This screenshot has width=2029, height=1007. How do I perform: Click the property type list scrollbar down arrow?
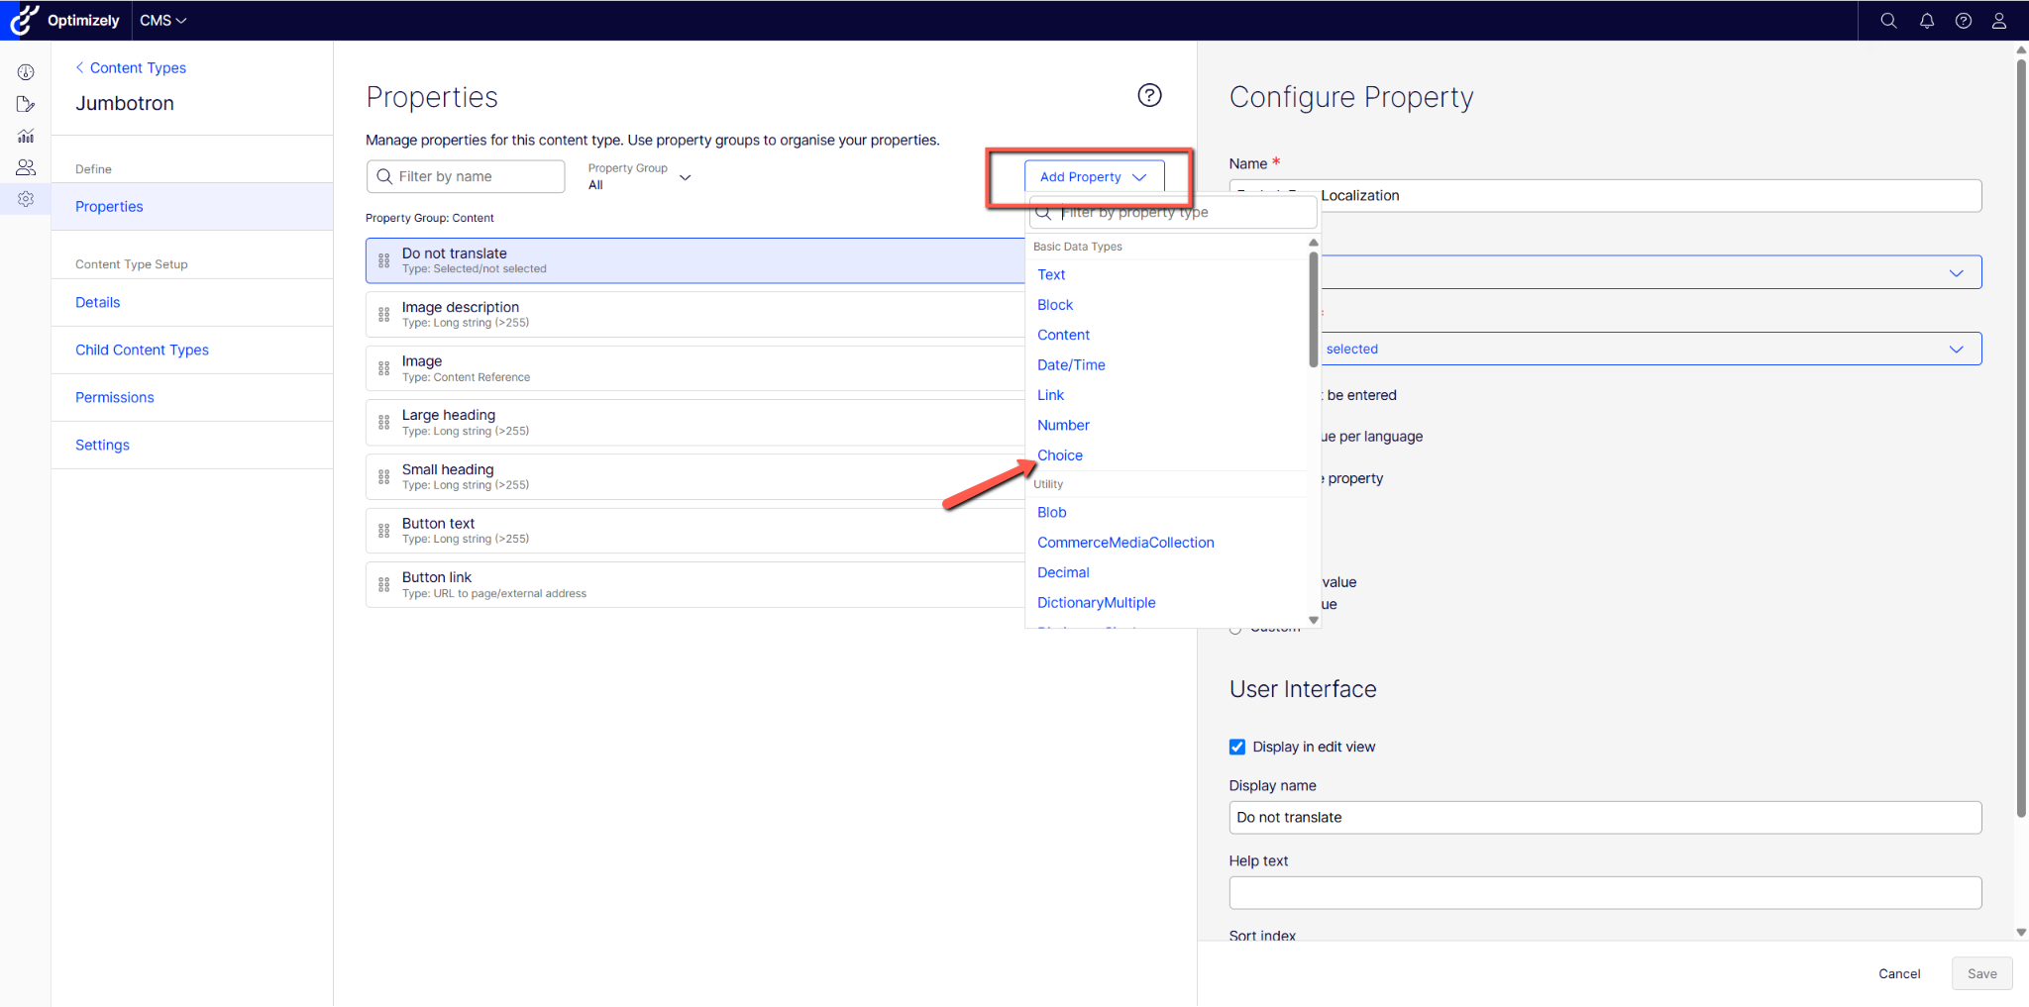tap(1314, 620)
